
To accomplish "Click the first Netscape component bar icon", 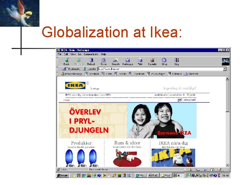I will tap(190, 170).
